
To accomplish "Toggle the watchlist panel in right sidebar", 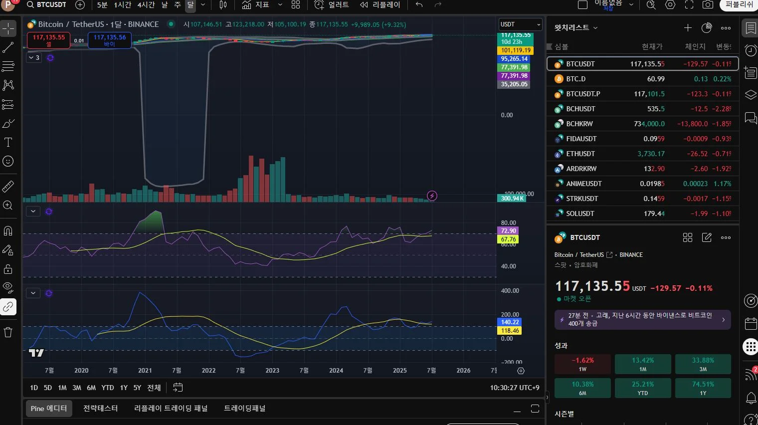I will [x=751, y=28].
